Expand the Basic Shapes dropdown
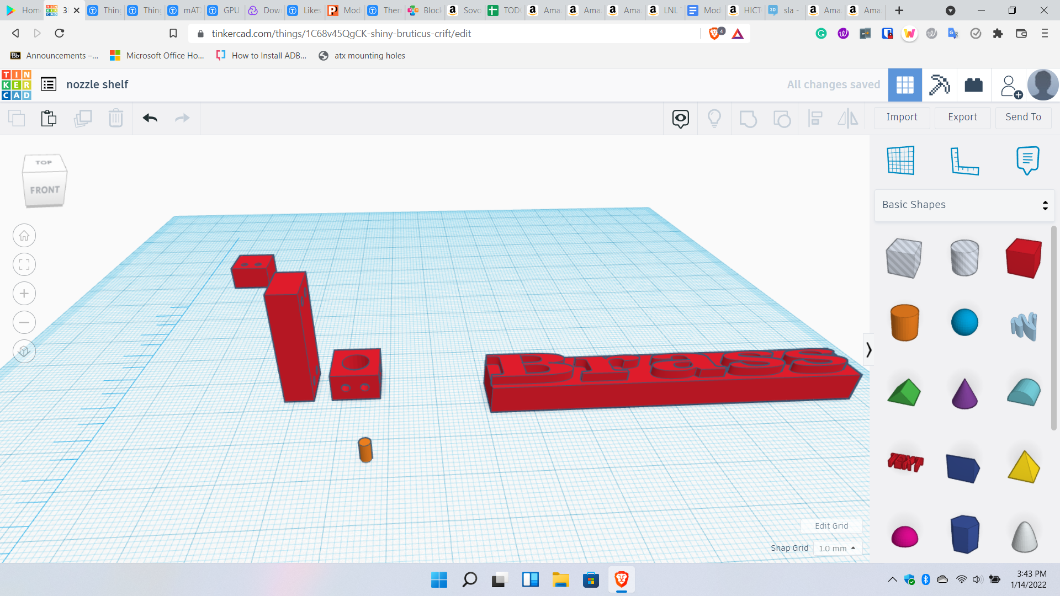This screenshot has width=1060, height=596. pyautogui.click(x=964, y=205)
